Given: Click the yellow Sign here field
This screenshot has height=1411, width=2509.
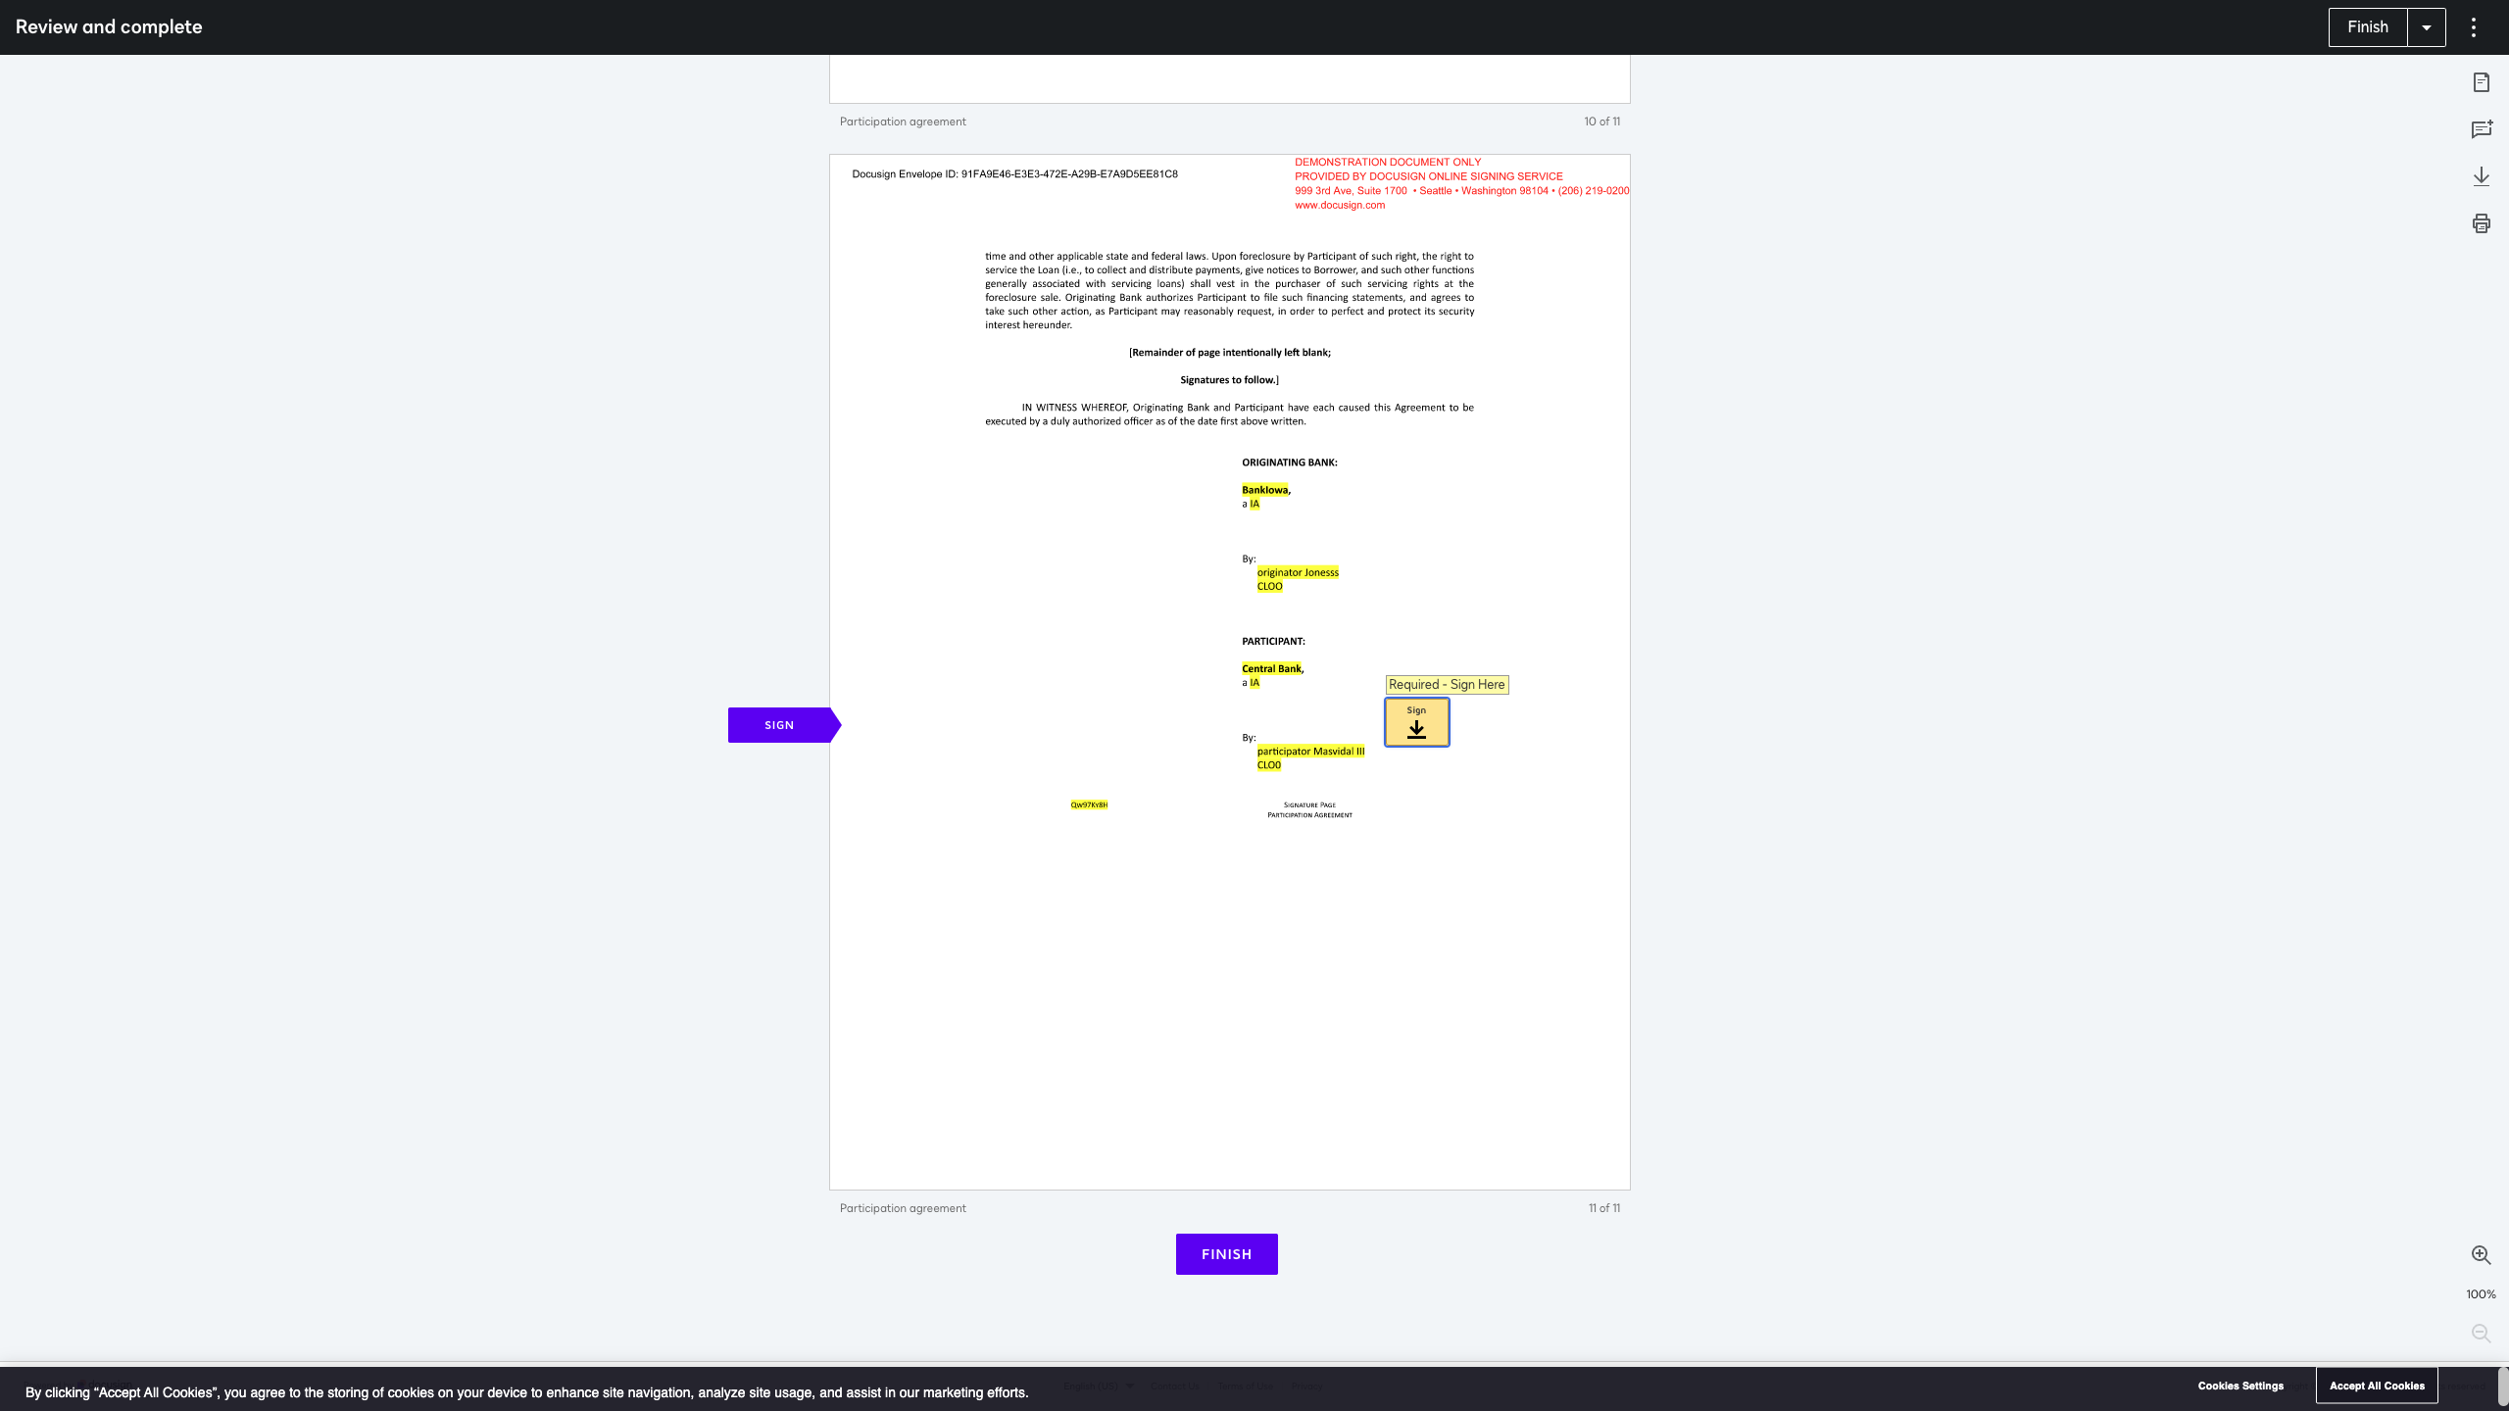Looking at the screenshot, I should 1416,722.
